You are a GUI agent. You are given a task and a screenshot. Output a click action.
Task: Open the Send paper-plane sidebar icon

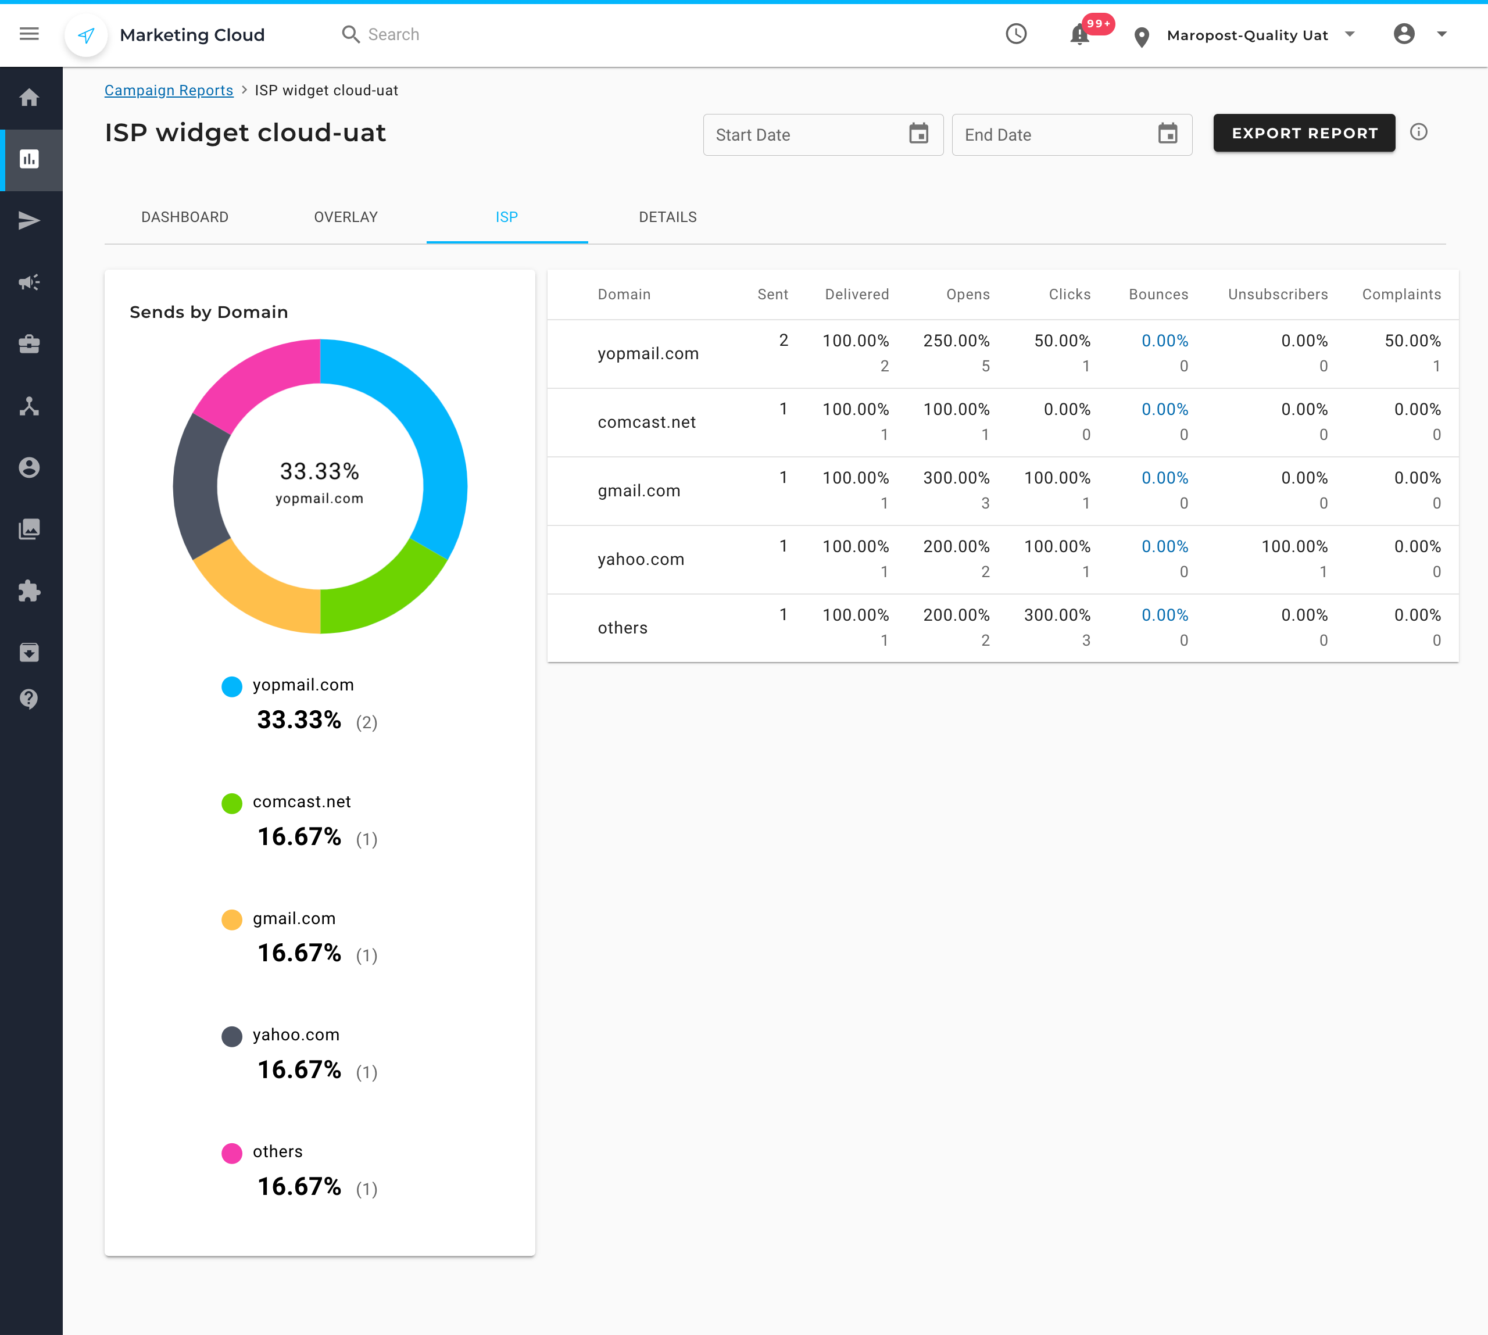[29, 220]
